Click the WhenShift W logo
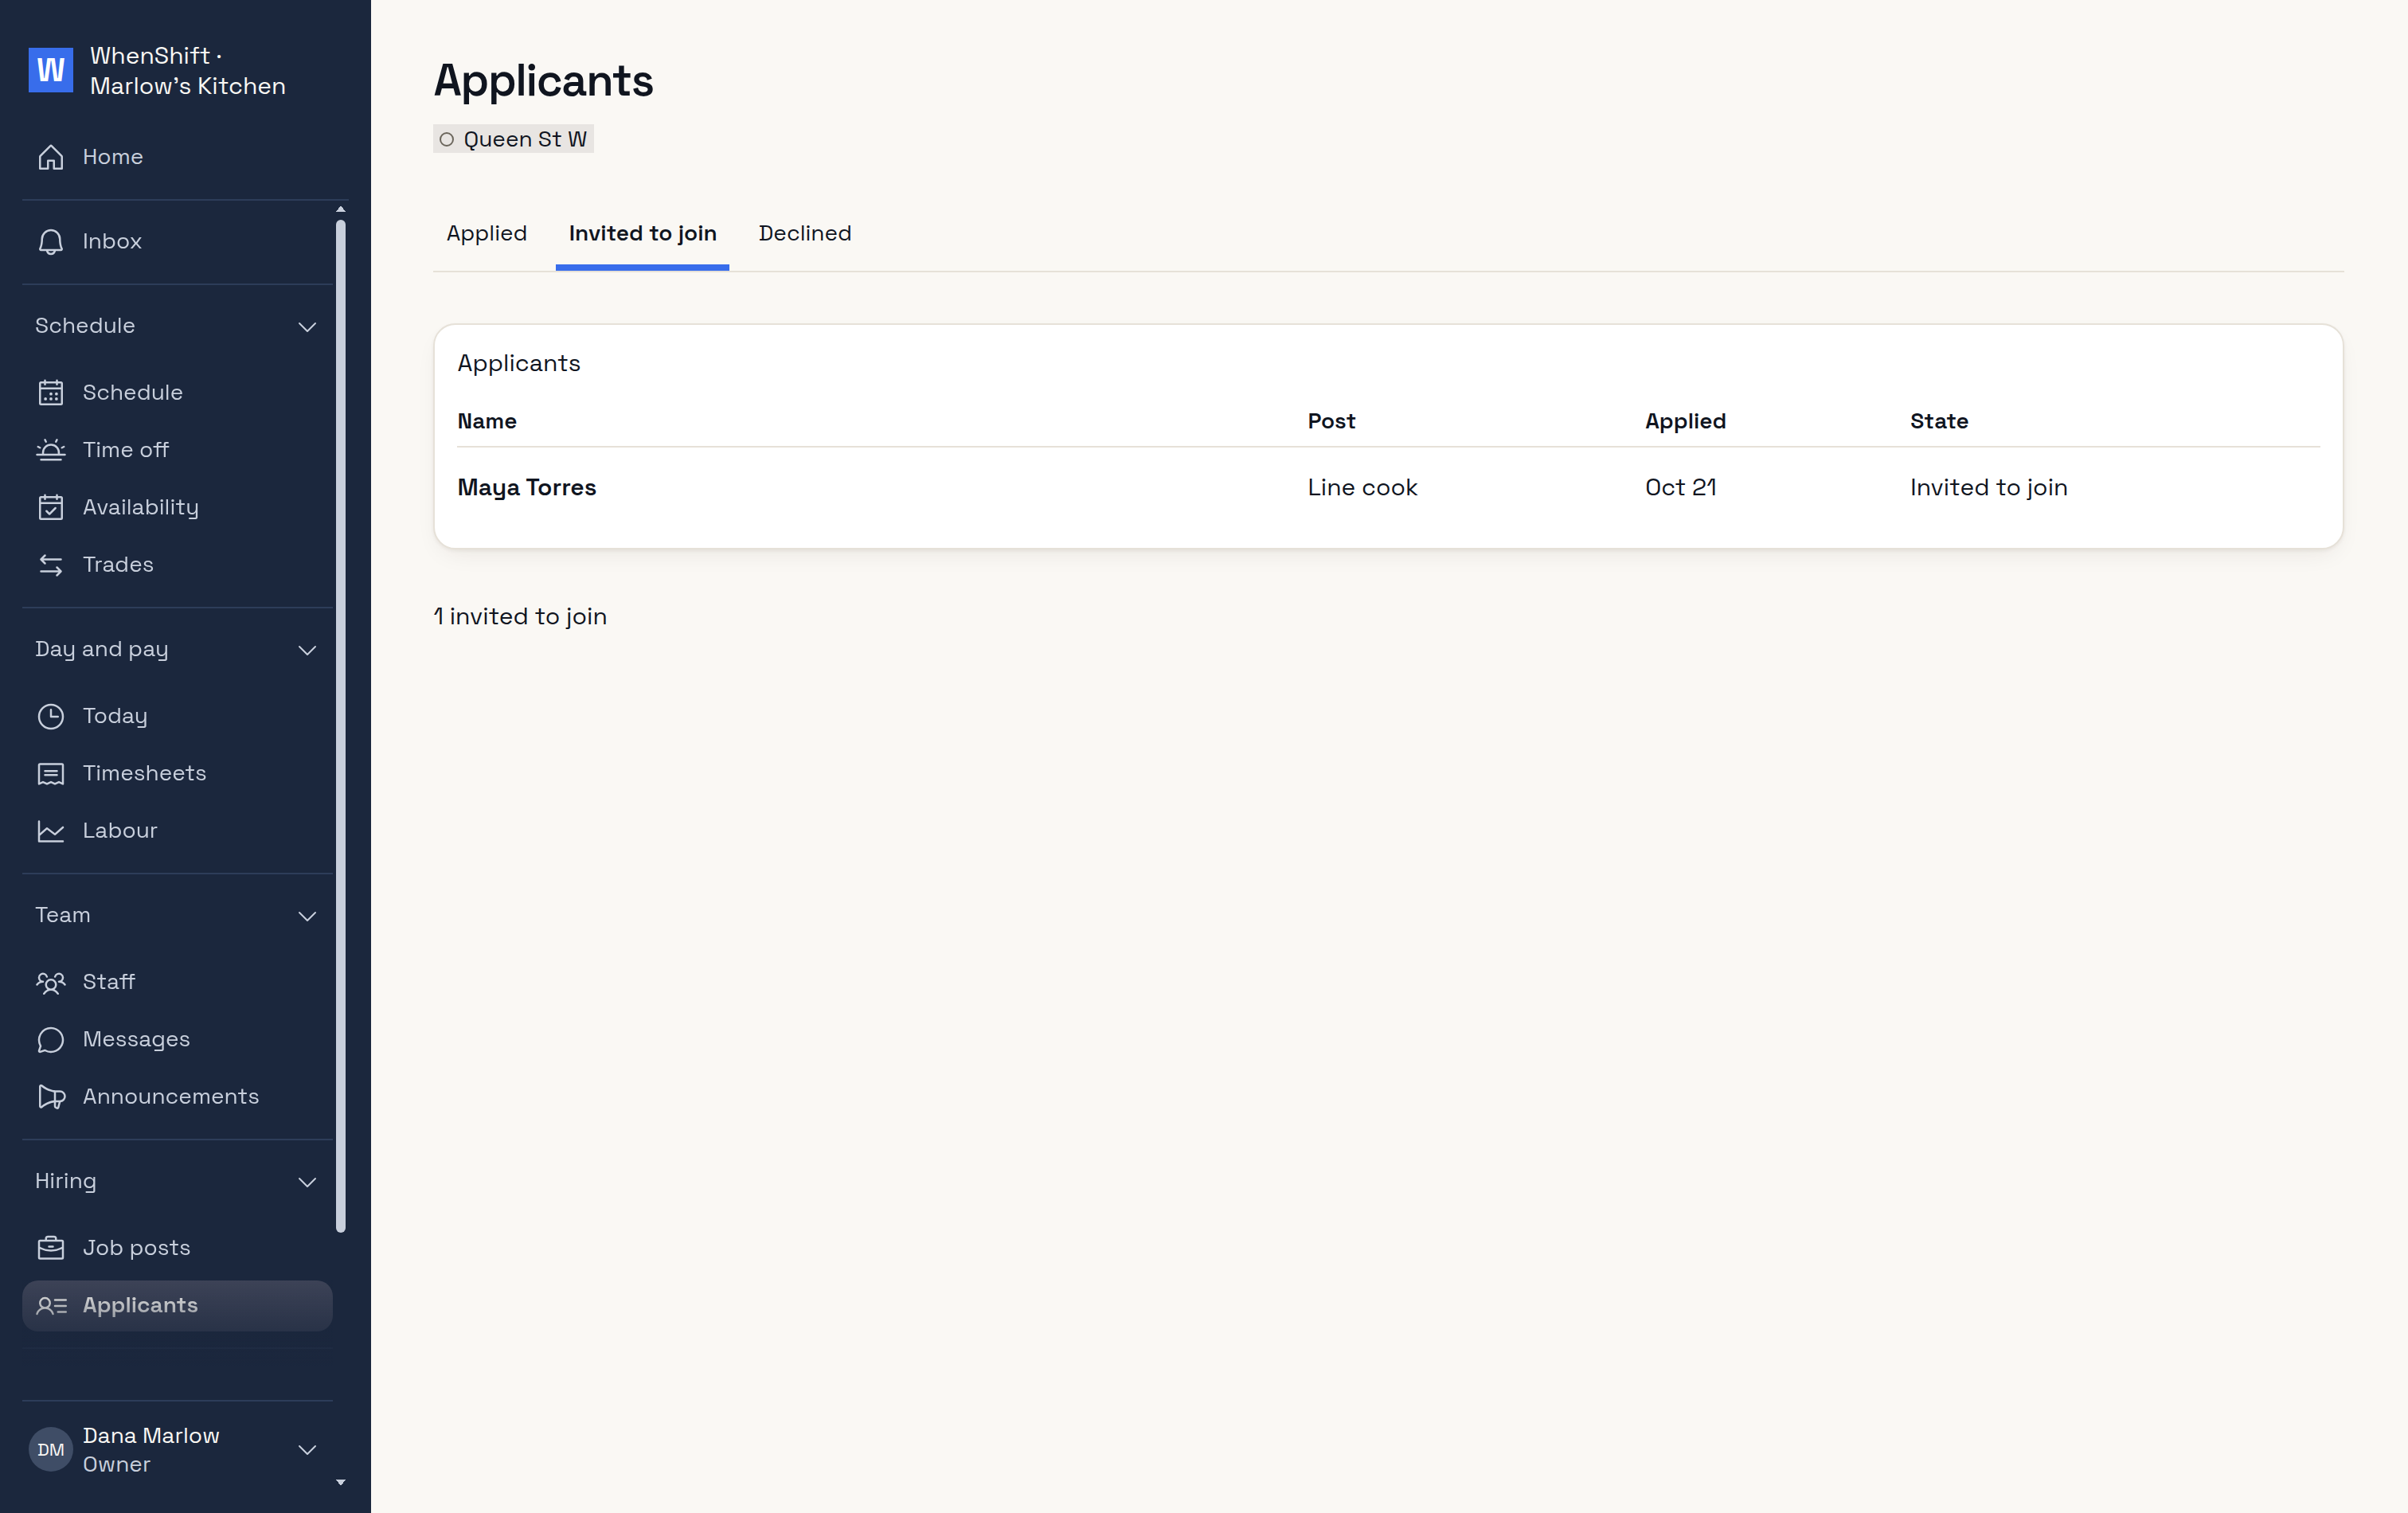Screen dimensions: 2408x1513 pos(51,70)
